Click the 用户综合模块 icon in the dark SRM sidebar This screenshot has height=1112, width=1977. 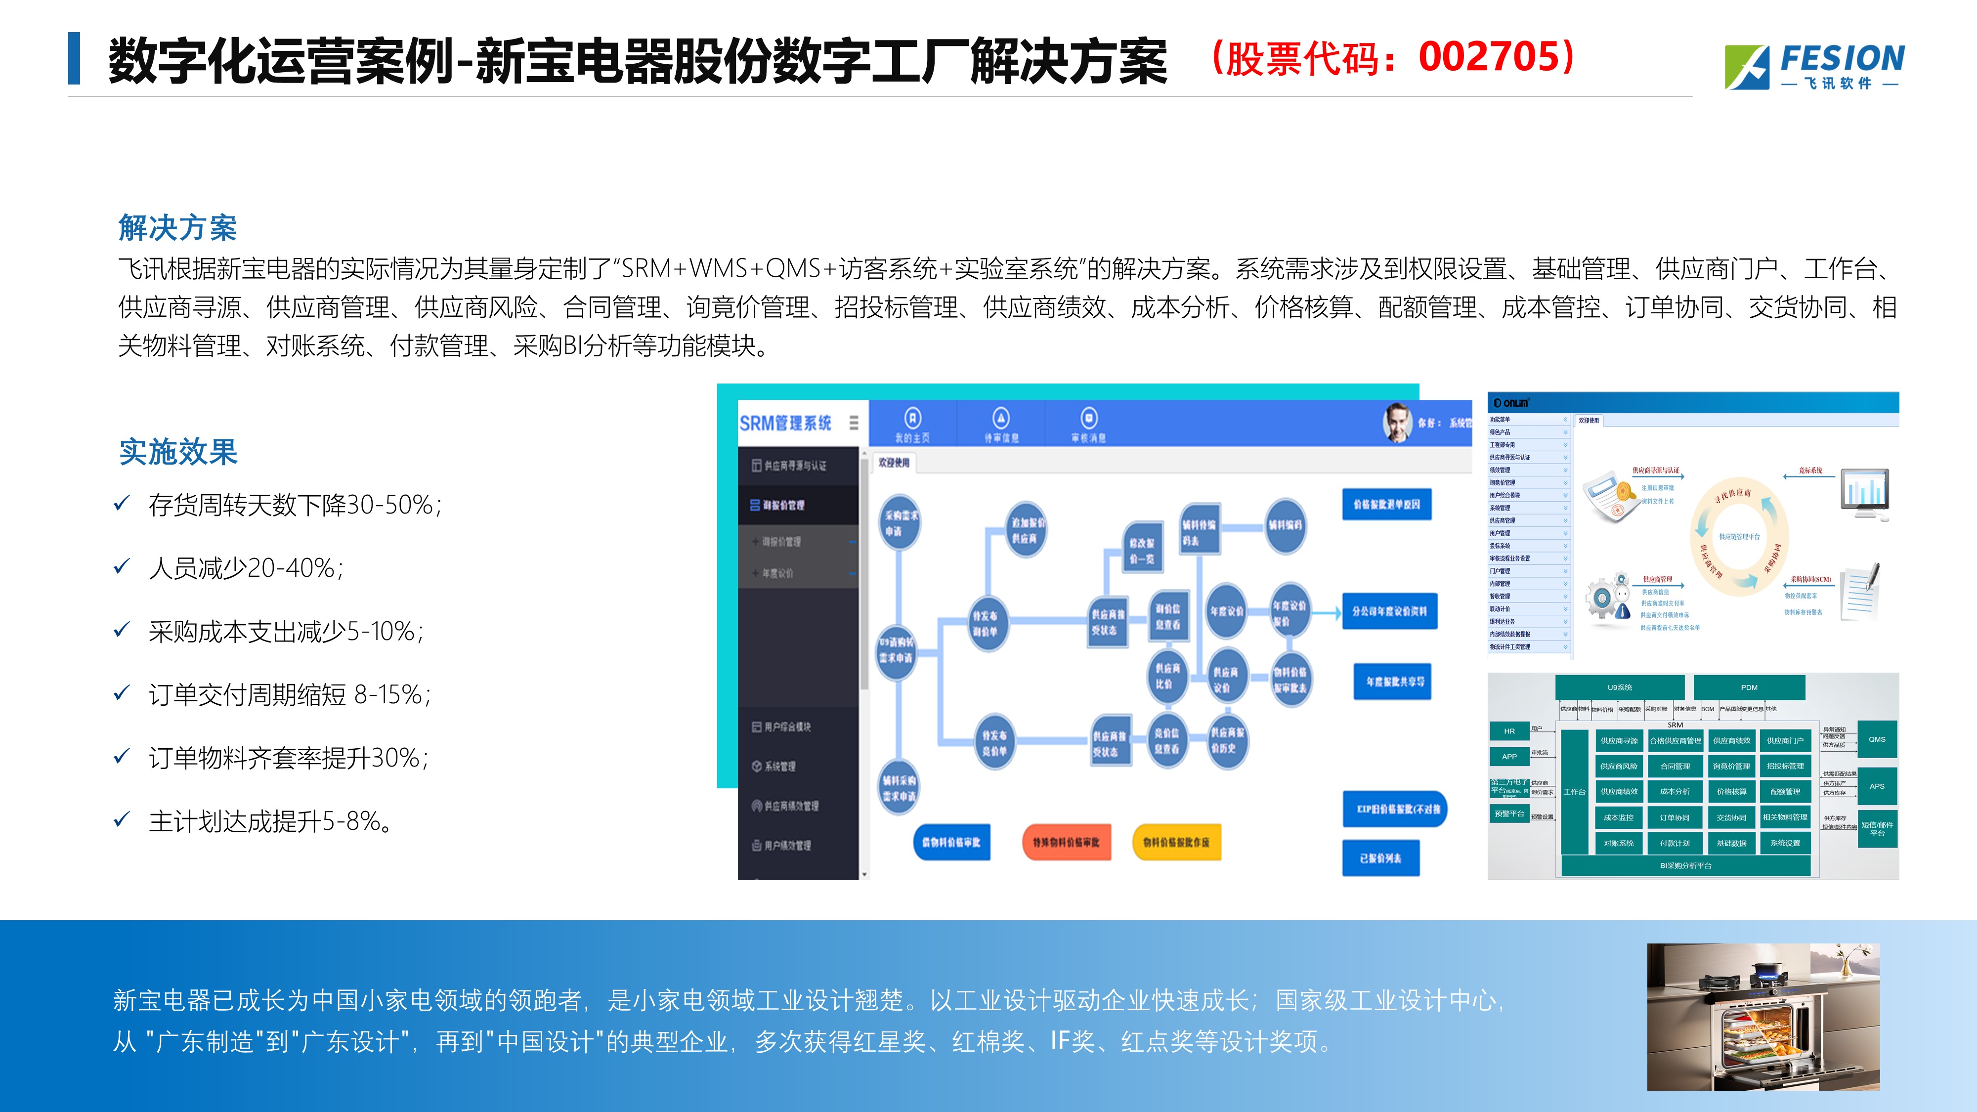click(756, 727)
